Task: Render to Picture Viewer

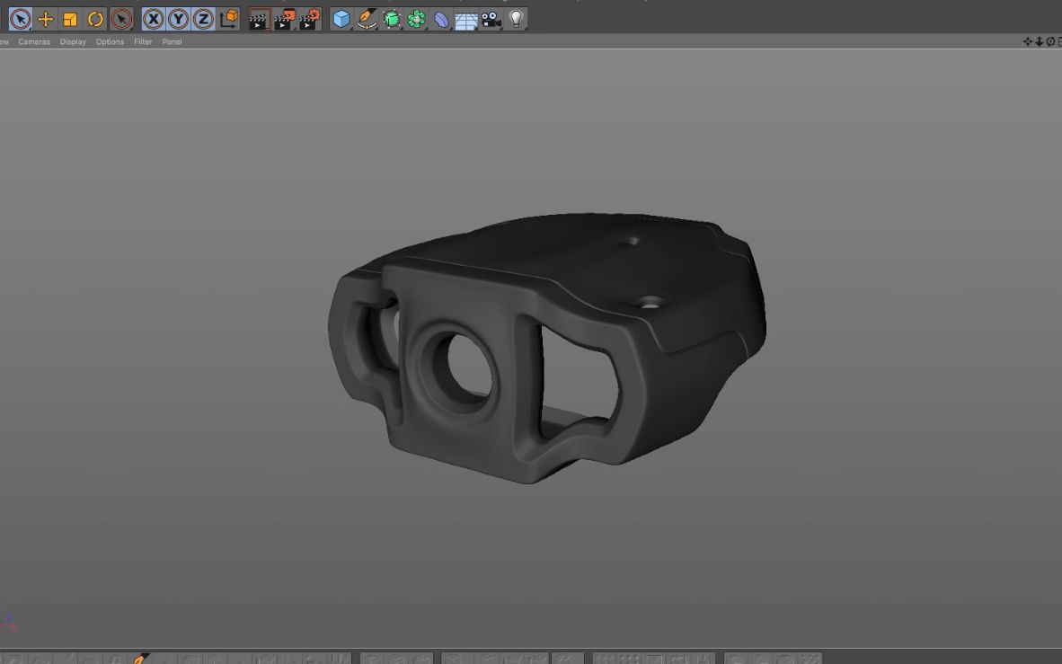Action: coord(284,18)
